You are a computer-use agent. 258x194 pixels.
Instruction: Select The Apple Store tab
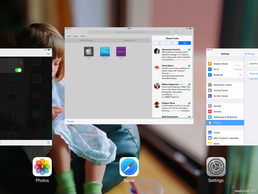click(129, 40)
